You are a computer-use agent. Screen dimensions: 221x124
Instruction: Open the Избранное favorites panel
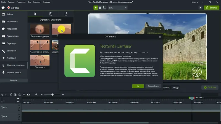pyautogui.click(x=14, y=29)
